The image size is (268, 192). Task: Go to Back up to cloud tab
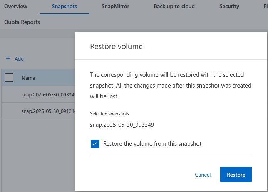[x=174, y=6]
